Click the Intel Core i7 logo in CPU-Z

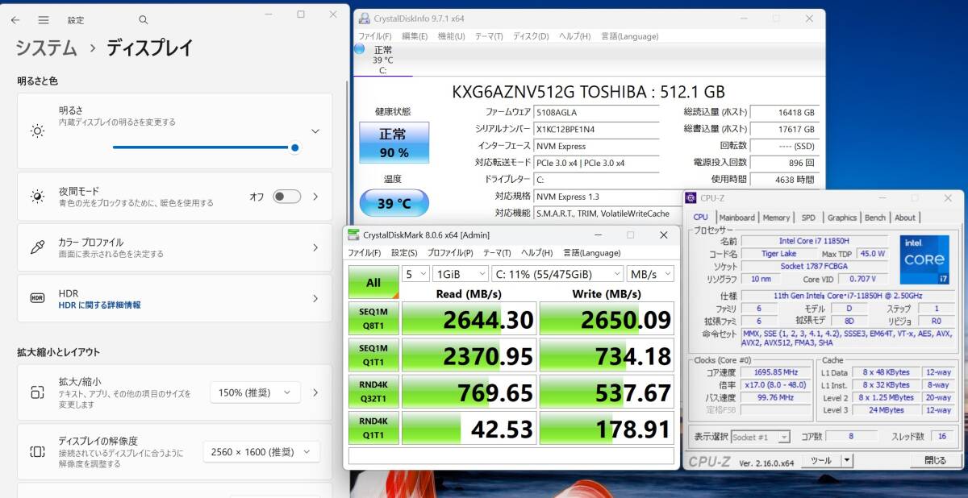tap(924, 259)
